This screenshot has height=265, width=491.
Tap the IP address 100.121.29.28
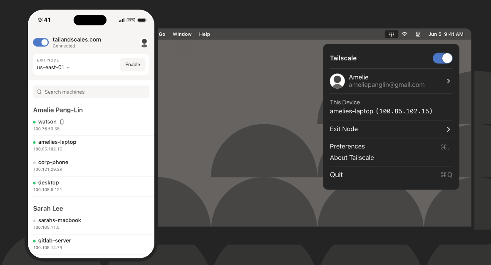click(47, 169)
